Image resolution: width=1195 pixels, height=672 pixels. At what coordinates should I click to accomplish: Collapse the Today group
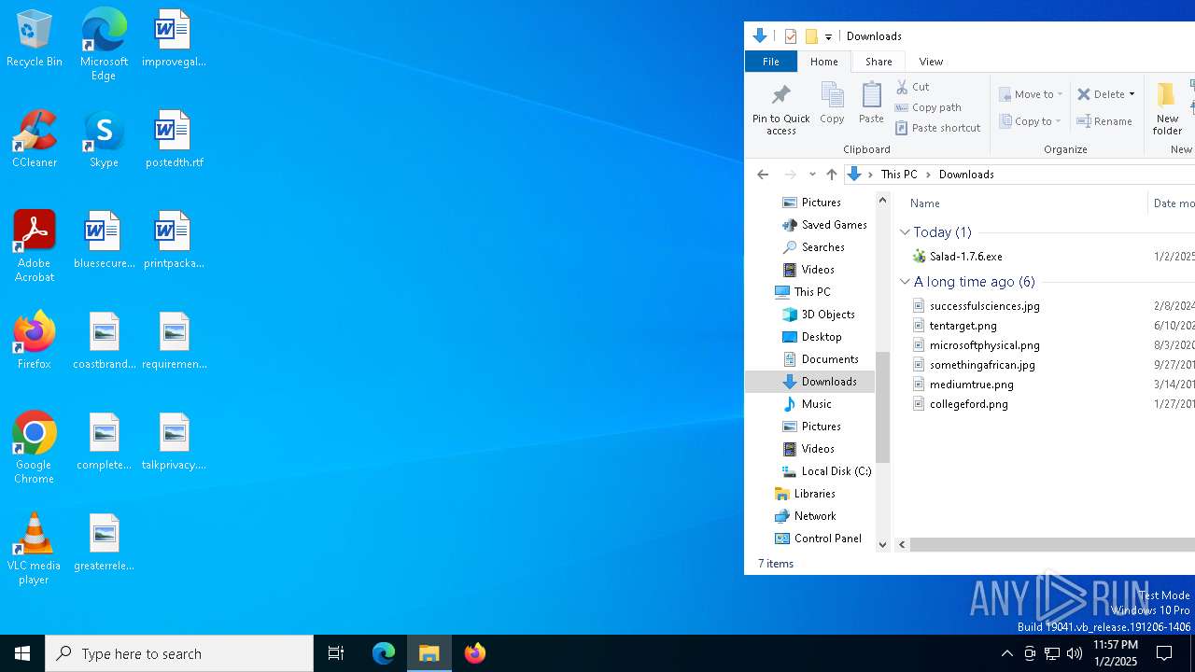click(905, 232)
